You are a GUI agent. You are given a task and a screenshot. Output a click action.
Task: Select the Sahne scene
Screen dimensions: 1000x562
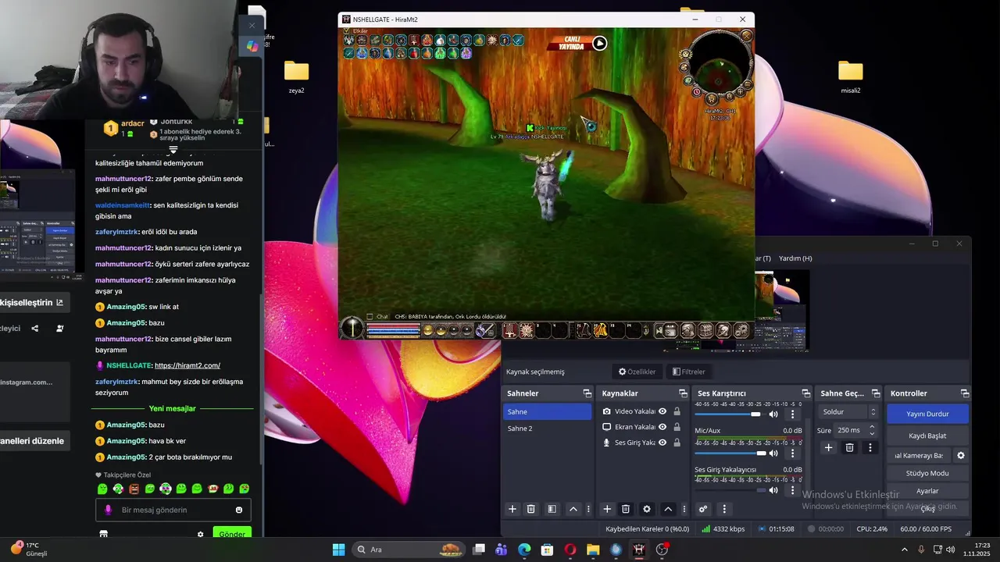click(x=547, y=411)
